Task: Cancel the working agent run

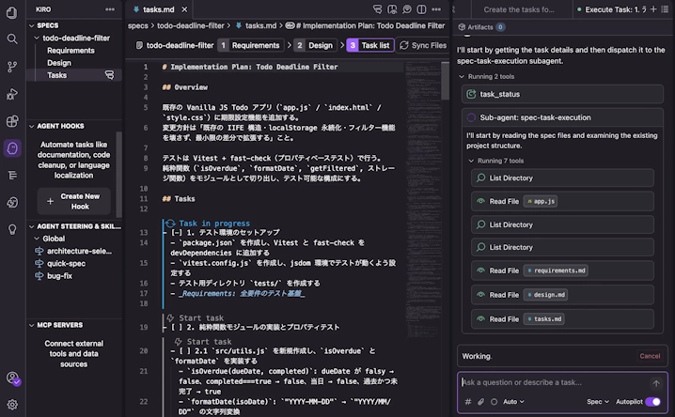Action: pyautogui.click(x=650, y=356)
